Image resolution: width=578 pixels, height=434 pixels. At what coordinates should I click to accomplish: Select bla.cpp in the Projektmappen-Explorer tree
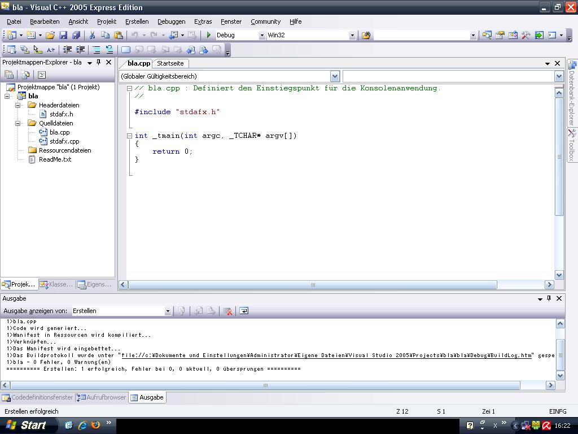[x=59, y=132]
